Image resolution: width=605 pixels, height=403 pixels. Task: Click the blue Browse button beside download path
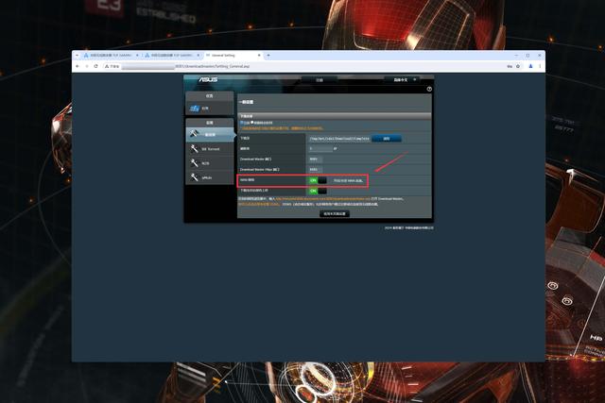[387, 139]
